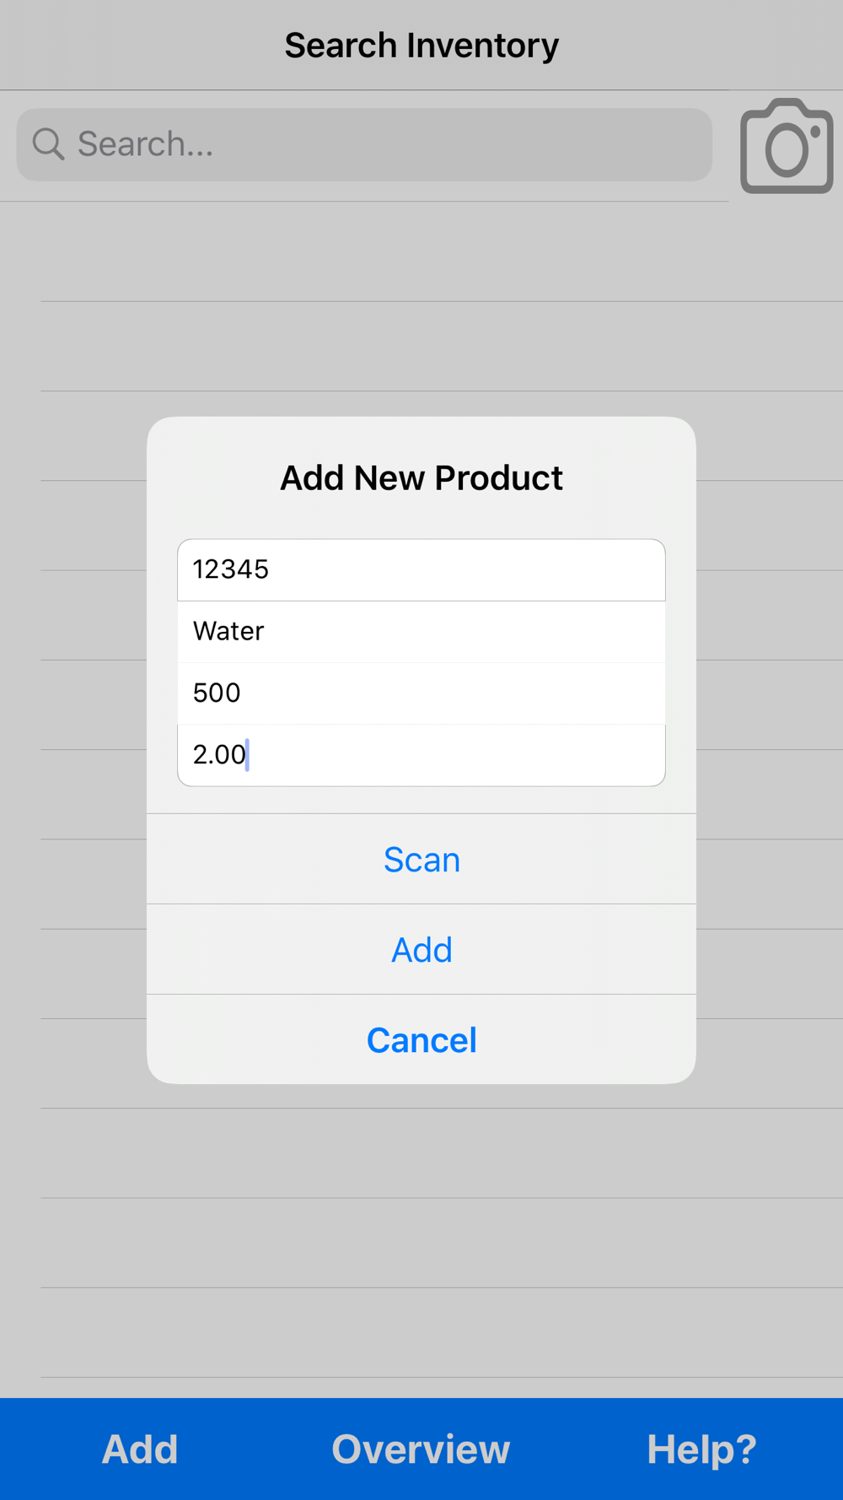Screen dimensions: 843x1500
Task: Place cursor in the 2.00 price field
Action: coord(421,754)
